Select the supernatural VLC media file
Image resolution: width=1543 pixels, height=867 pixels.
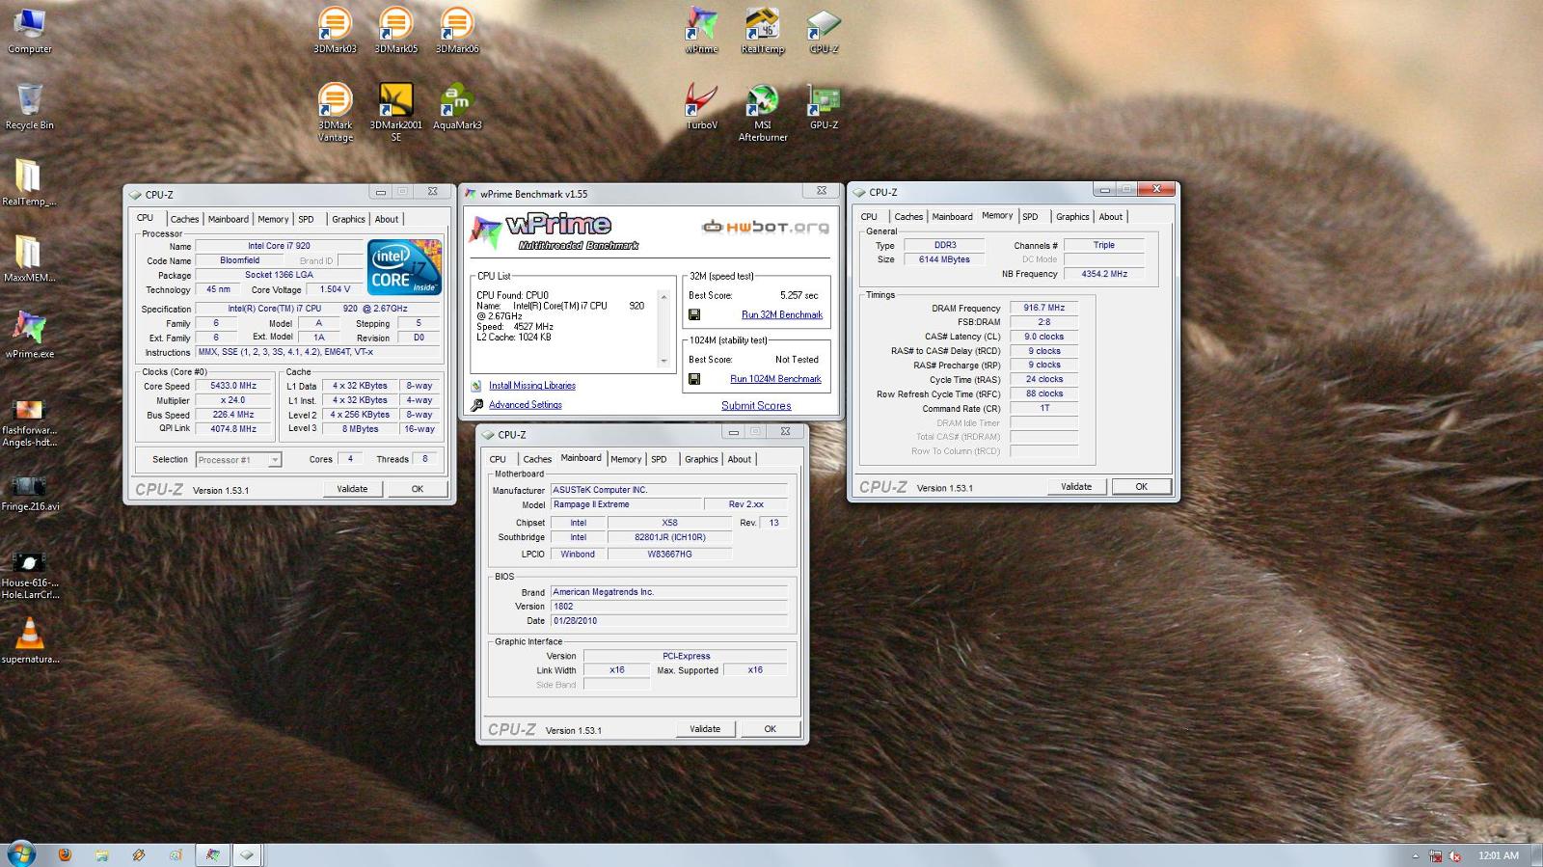30,639
